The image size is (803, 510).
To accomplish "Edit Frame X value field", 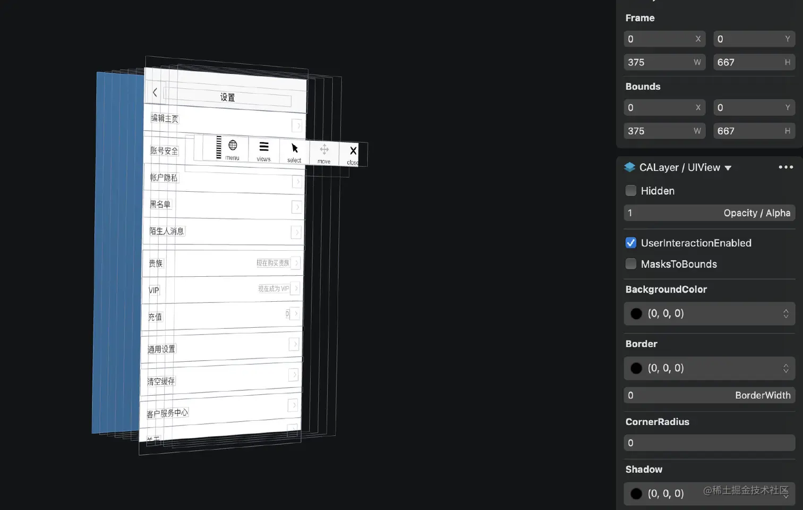I will click(x=664, y=39).
